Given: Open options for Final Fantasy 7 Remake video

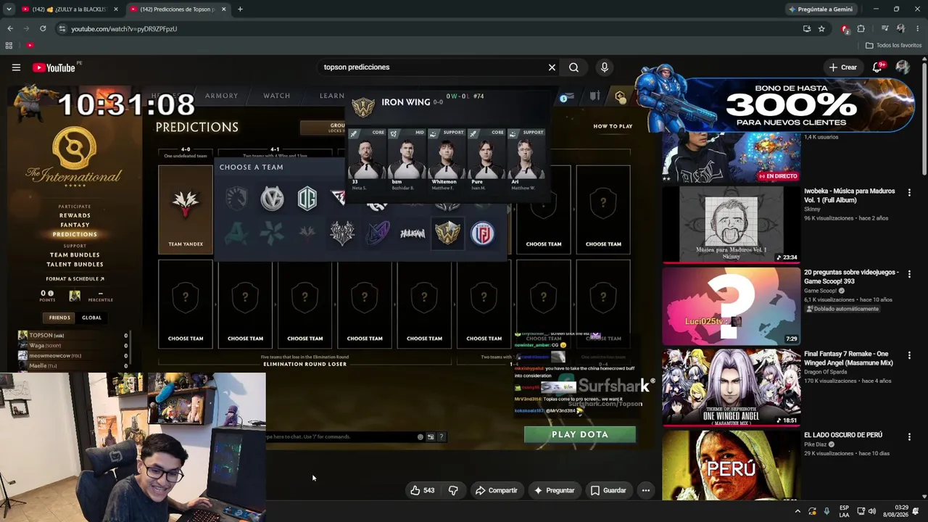Looking at the screenshot, I should tap(909, 355).
